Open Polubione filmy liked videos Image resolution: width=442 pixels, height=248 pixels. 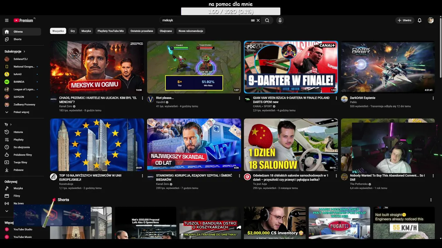click(x=21, y=155)
